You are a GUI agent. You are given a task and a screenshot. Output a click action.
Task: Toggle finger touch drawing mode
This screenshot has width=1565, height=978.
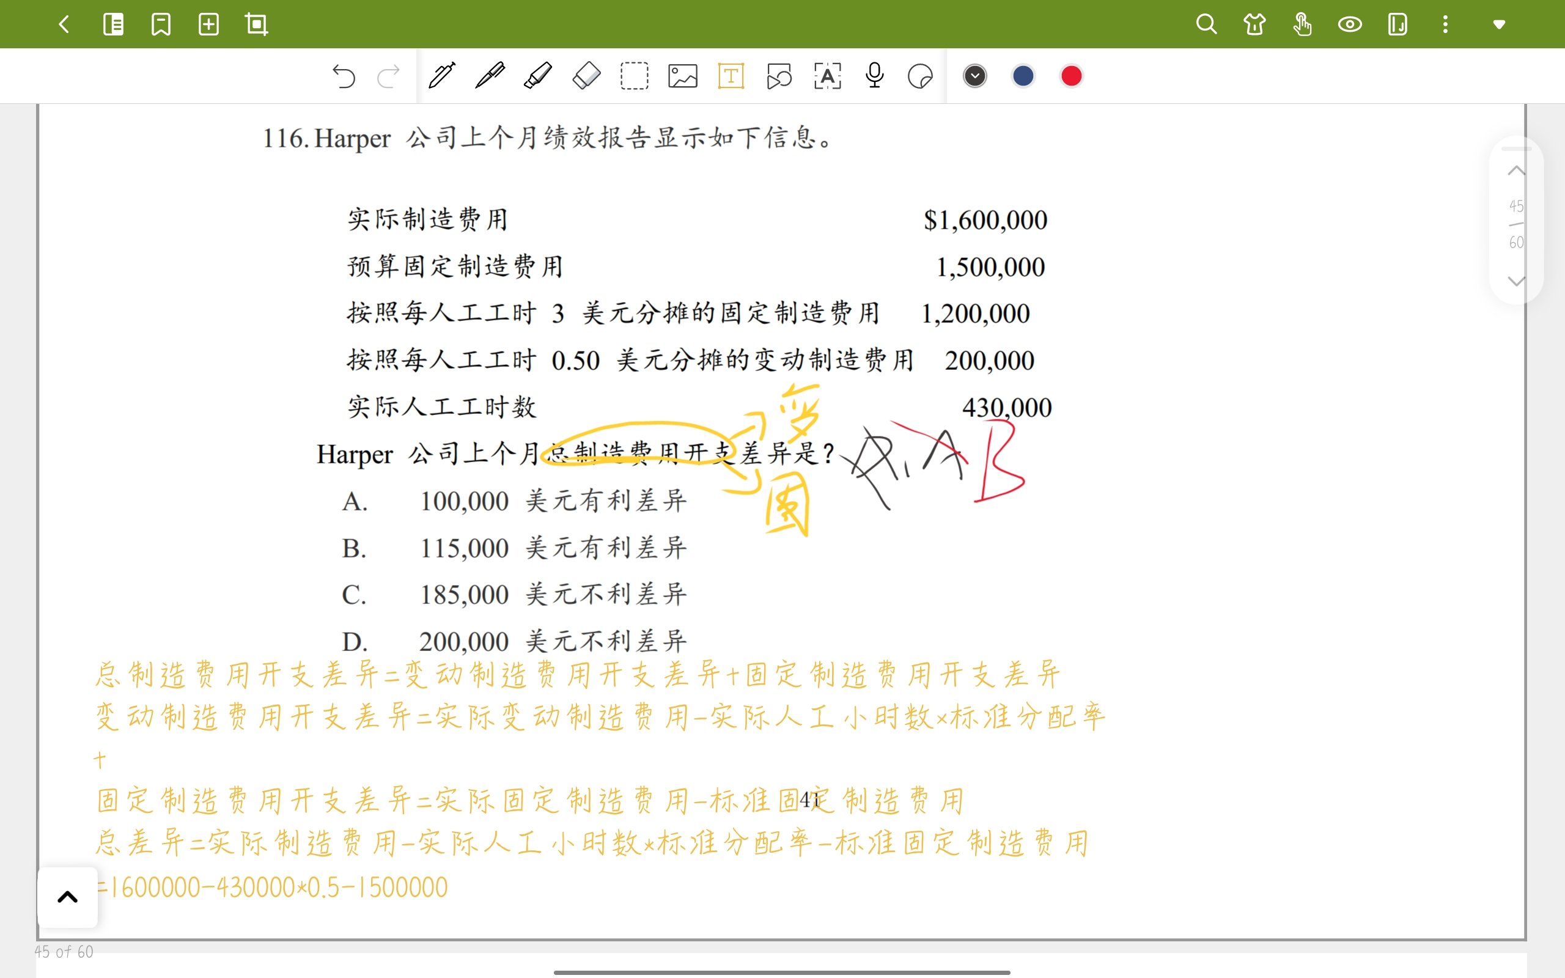[1302, 24]
